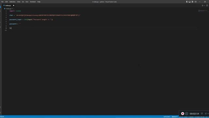The width and height of the screenshot is (209, 118).
Task: Stop the screen recording
Action: (183, 114)
